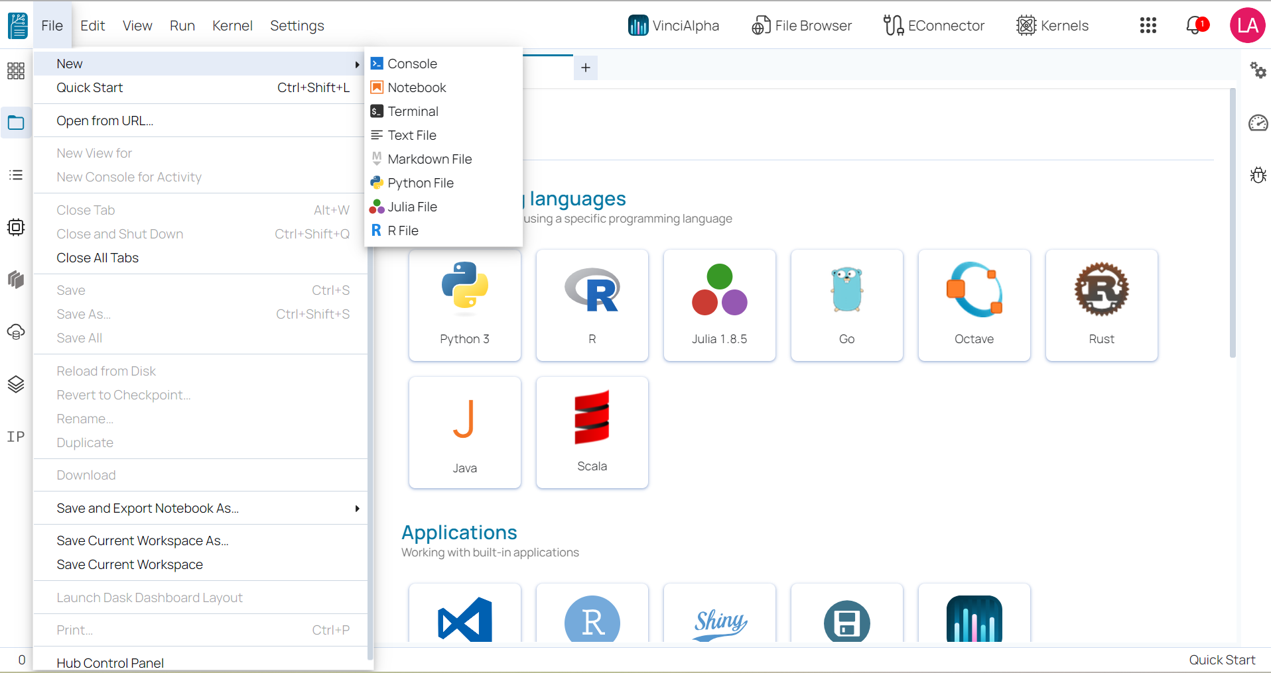1271x673 pixels.
Task: Open EConnector from the header
Action: point(934,26)
